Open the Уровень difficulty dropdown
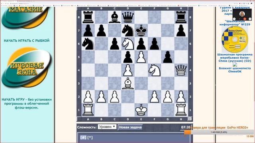255x143 pixels. pos(107,127)
